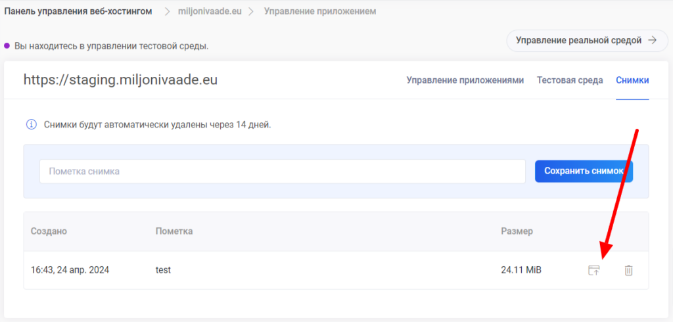
Task: Click the restore snapshot icon for test
Action: [x=594, y=270]
